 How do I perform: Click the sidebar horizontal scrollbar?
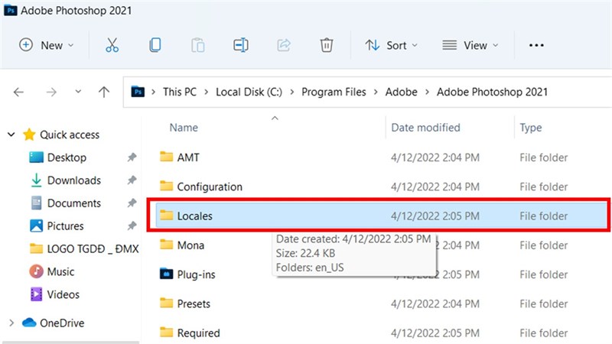pyautogui.click(x=70, y=342)
